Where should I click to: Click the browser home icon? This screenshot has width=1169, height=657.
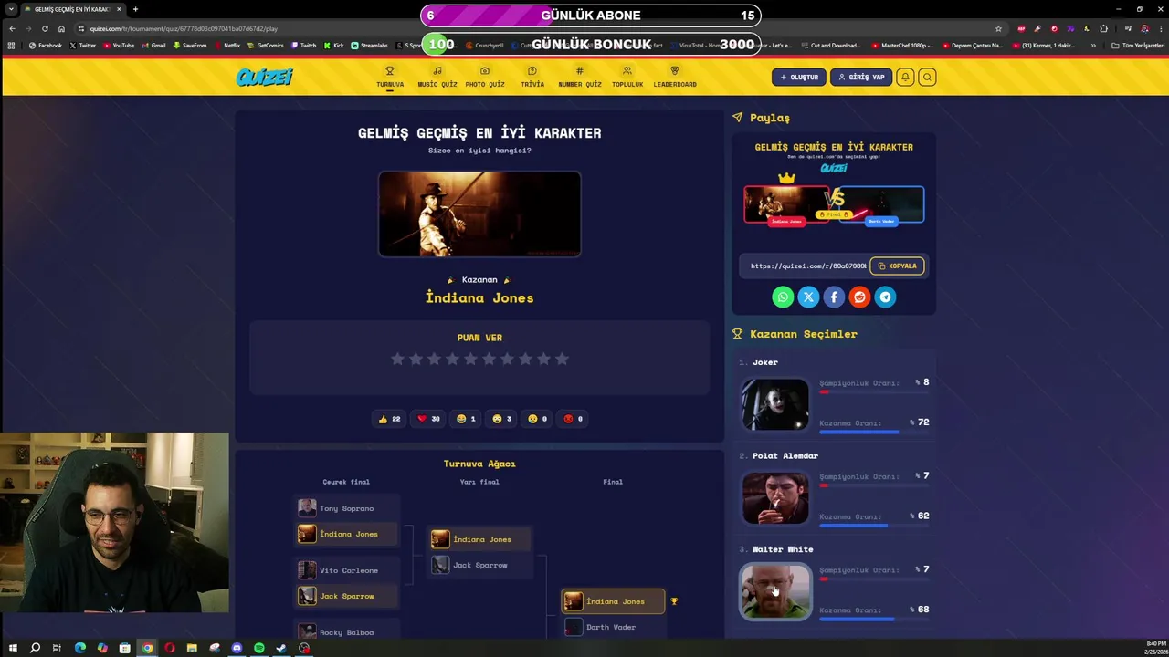pos(61,28)
